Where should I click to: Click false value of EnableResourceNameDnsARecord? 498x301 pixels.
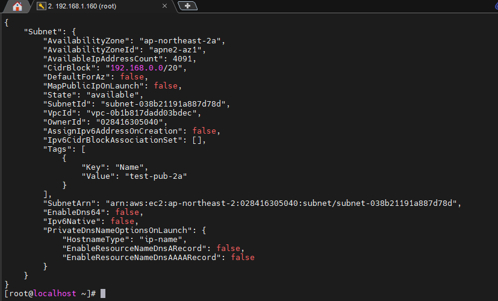tap(228, 248)
